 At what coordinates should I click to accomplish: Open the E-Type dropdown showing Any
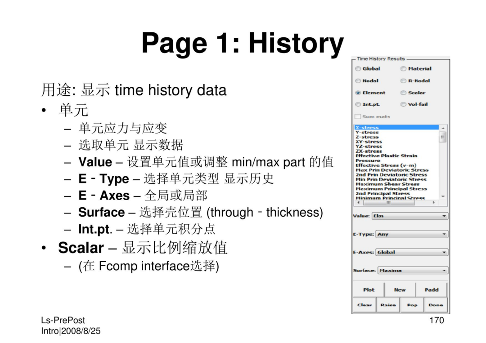412,234
